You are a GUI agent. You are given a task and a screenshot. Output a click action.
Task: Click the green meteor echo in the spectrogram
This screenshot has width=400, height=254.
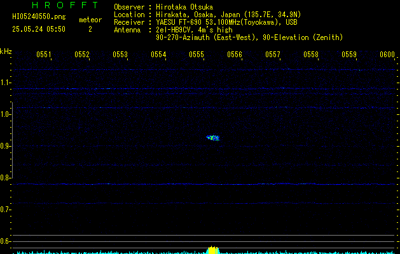click(213, 138)
